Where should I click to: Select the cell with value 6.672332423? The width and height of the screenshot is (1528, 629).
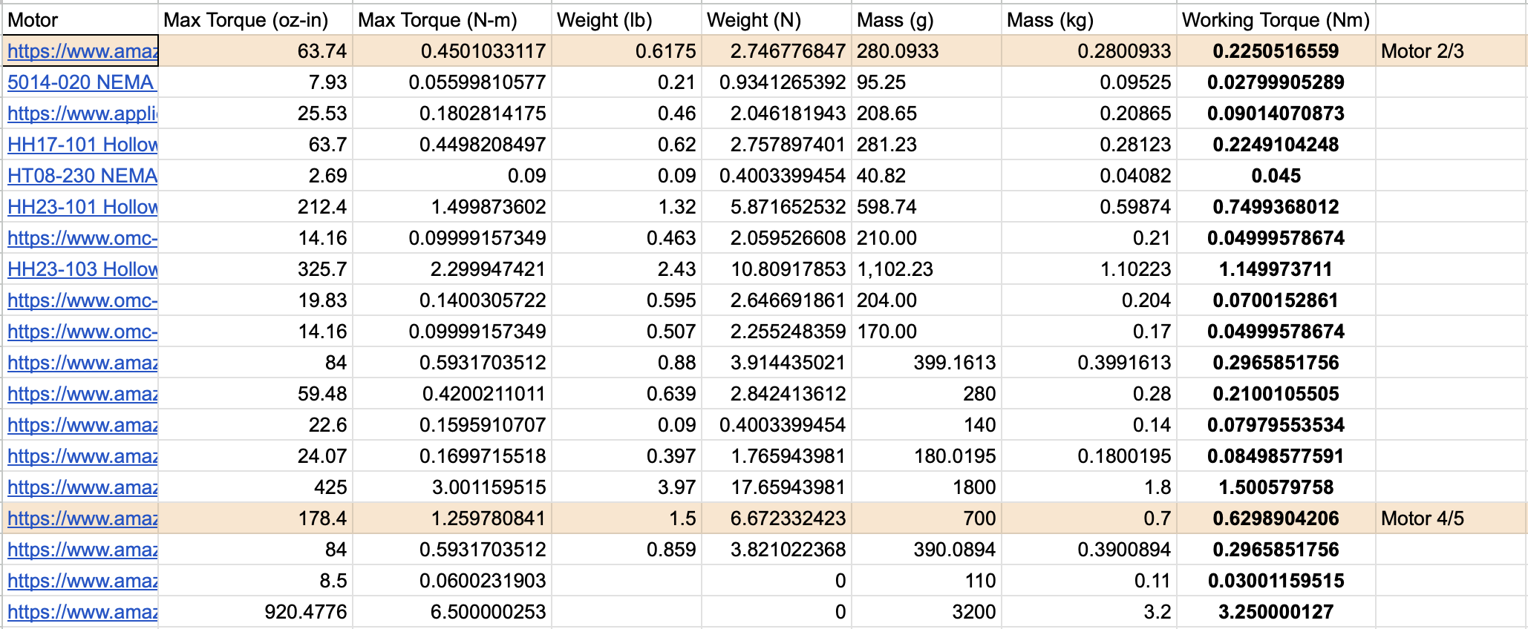pos(777,518)
